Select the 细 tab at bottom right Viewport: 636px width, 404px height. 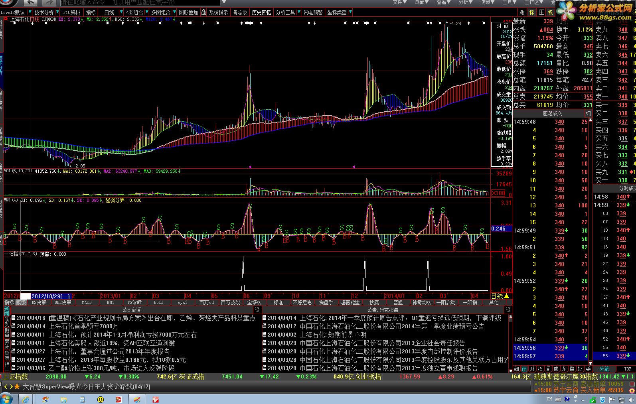[x=516, y=369]
